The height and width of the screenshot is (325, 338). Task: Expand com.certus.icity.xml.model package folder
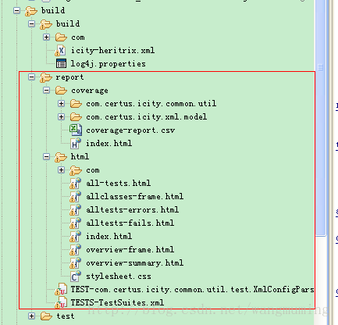61,117
